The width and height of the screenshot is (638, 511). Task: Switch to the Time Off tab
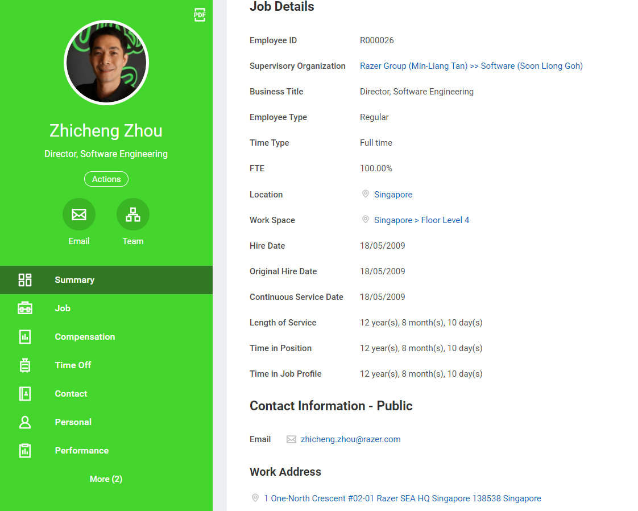pyautogui.click(x=106, y=365)
